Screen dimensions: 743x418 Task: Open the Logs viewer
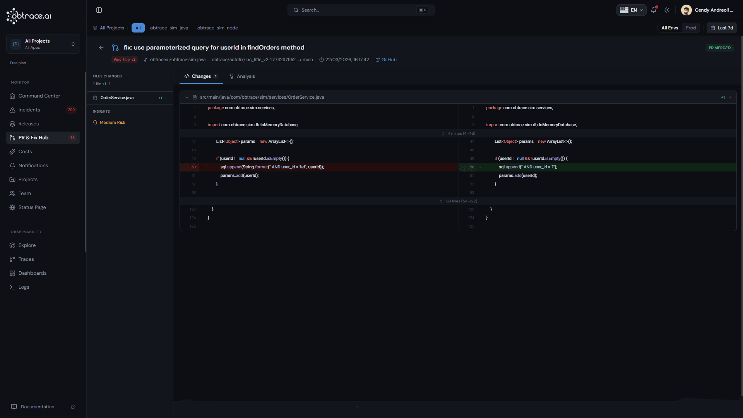[24, 287]
